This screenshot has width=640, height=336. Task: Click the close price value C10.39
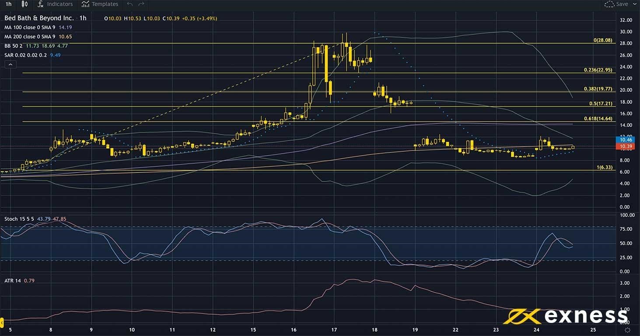171,18
